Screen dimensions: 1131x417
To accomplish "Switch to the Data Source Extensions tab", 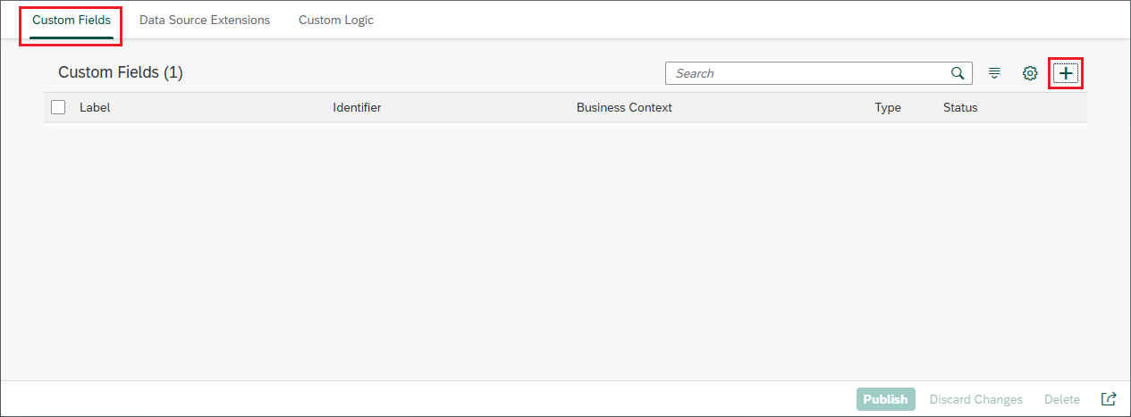I will coord(205,20).
